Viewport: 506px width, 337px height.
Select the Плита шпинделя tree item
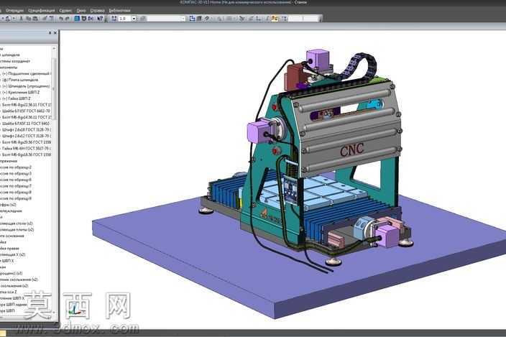20,80
